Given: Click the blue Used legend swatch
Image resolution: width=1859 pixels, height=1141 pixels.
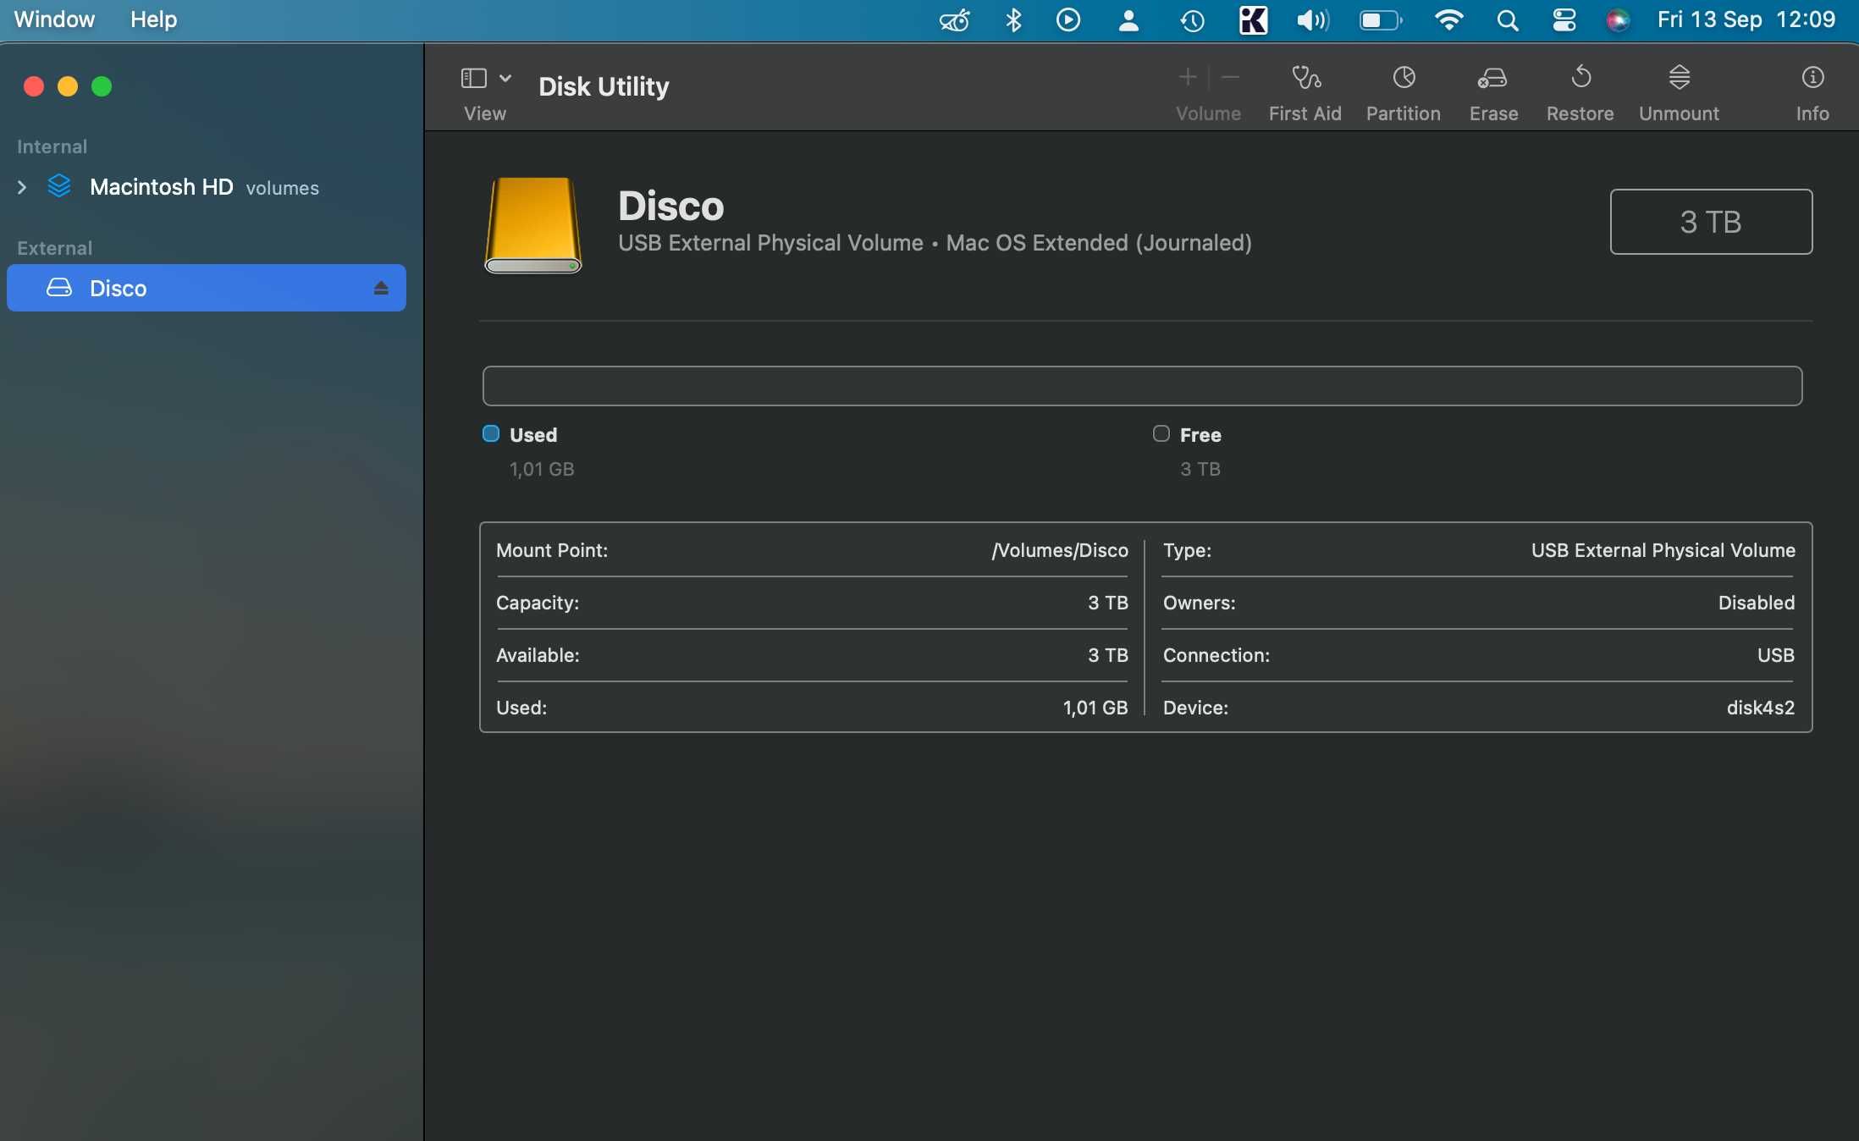Looking at the screenshot, I should coord(490,433).
